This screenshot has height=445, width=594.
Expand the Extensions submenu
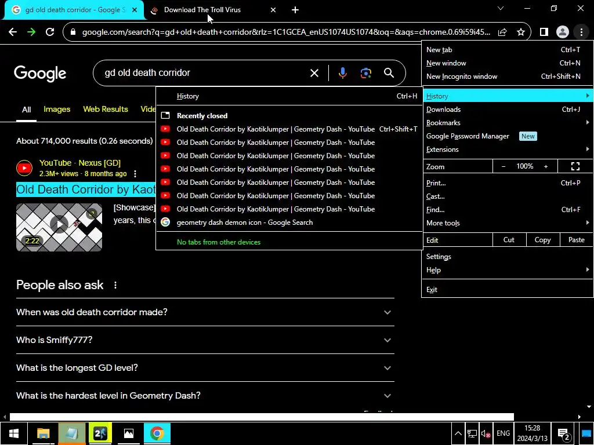507,149
